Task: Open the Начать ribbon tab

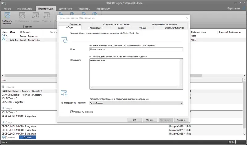Action: pos(7,9)
